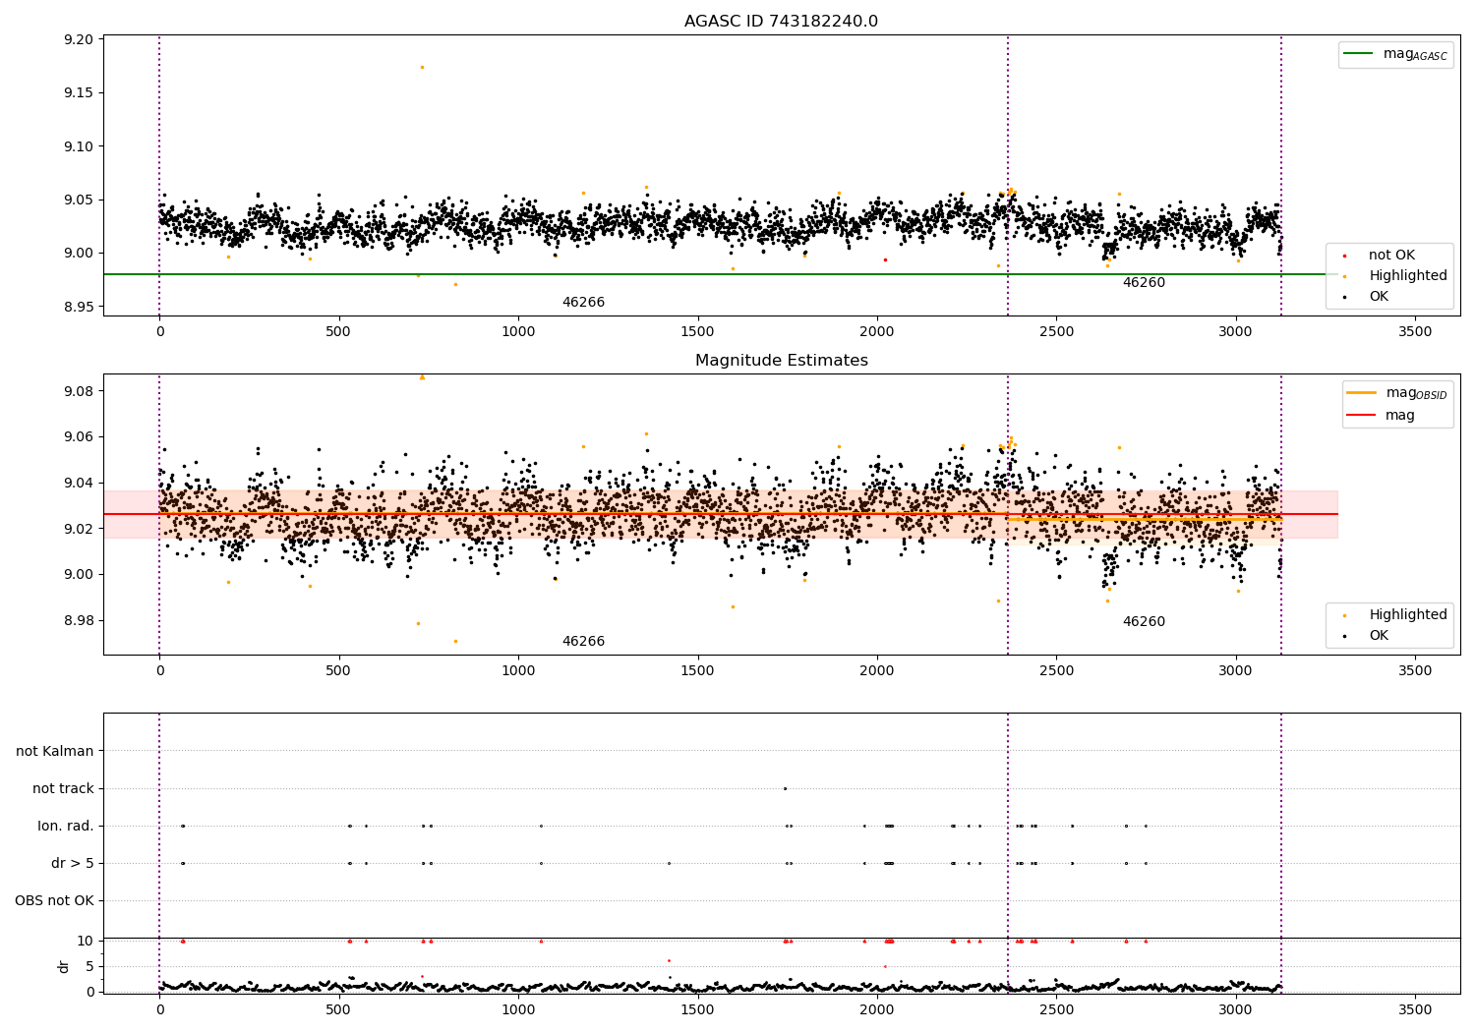
Task: Click the "3500" x-tick under the top plot
Action: coord(1415,332)
